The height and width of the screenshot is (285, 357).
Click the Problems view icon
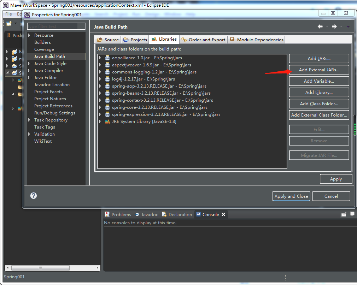(x=107, y=214)
